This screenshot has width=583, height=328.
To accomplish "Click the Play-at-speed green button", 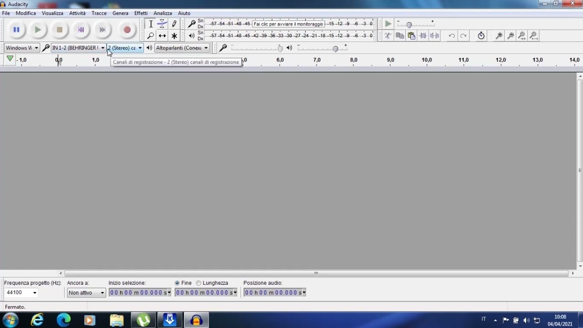I will (388, 24).
